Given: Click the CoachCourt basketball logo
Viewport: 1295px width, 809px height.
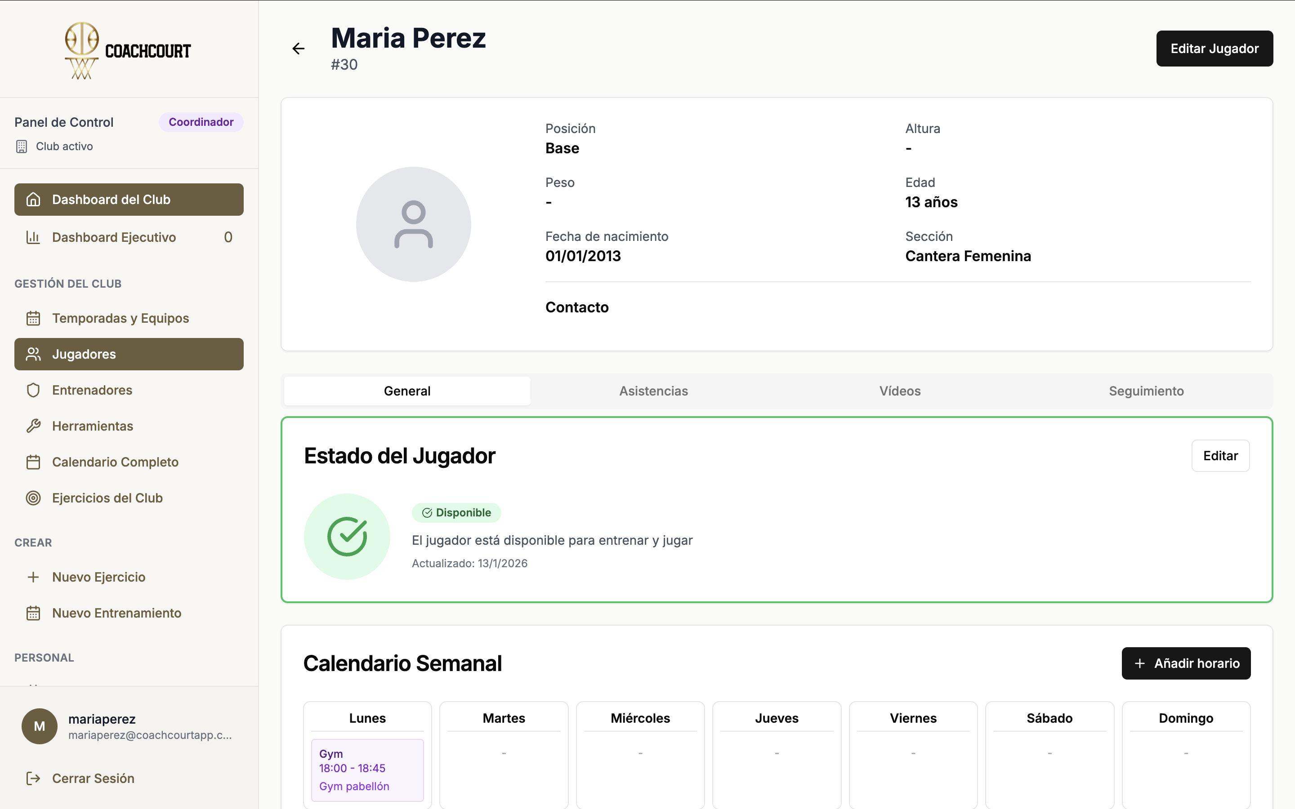Looking at the screenshot, I should click(81, 50).
